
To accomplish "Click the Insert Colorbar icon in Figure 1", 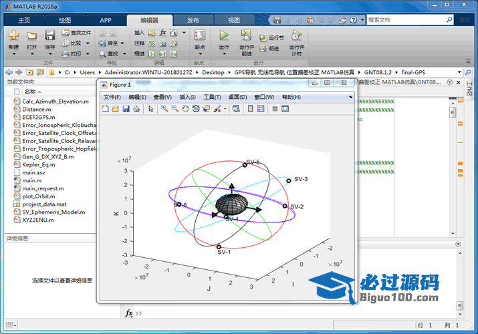I will click(x=250, y=109).
